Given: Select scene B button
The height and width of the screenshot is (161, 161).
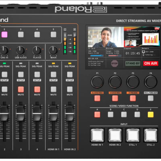Looking at the screenshot, I should 111,115.
